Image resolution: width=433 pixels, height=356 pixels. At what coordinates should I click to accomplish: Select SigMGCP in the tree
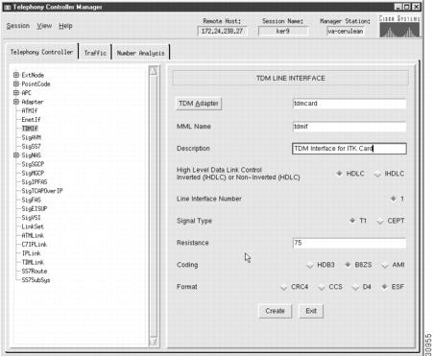[33, 173]
